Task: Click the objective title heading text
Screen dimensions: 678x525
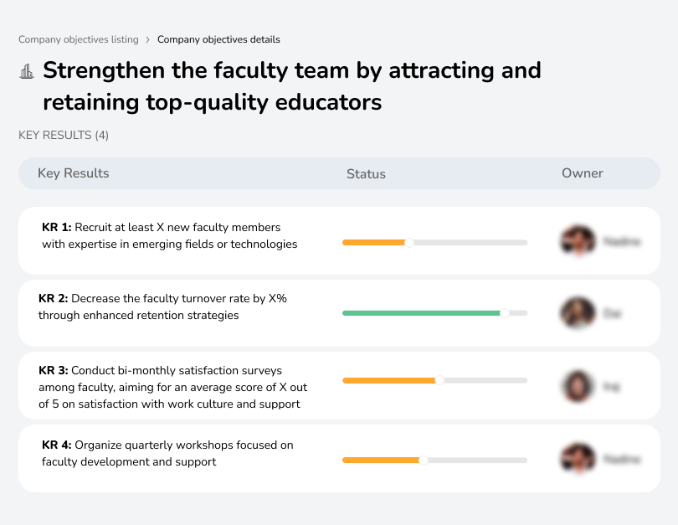Action: point(291,86)
